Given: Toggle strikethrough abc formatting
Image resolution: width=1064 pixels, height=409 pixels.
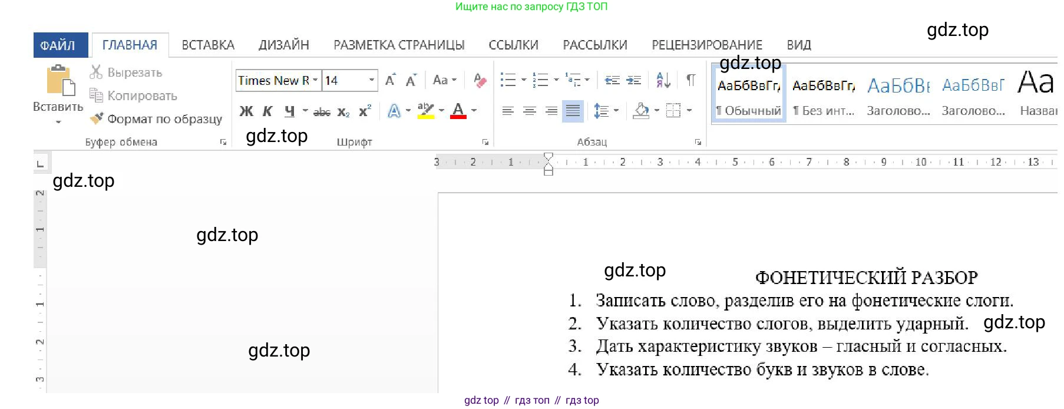Looking at the screenshot, I should pos(322,111).
